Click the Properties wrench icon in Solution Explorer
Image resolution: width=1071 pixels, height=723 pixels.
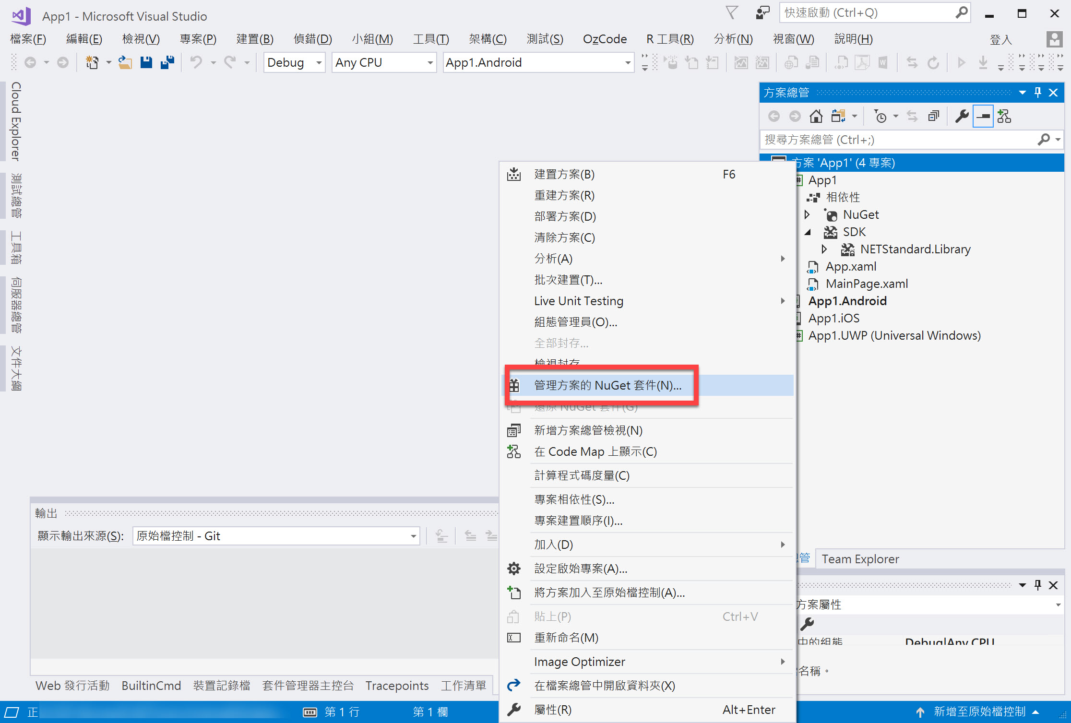962,116
